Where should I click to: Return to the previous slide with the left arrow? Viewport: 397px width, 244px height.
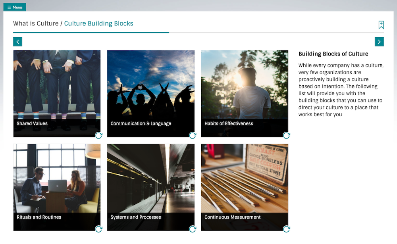[x=17, y=41]
